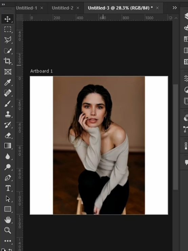The height and width of the screenshot is (251, 188).
Task: Select the Polygonal Lasso tool
Action: (x=7, y=40)
